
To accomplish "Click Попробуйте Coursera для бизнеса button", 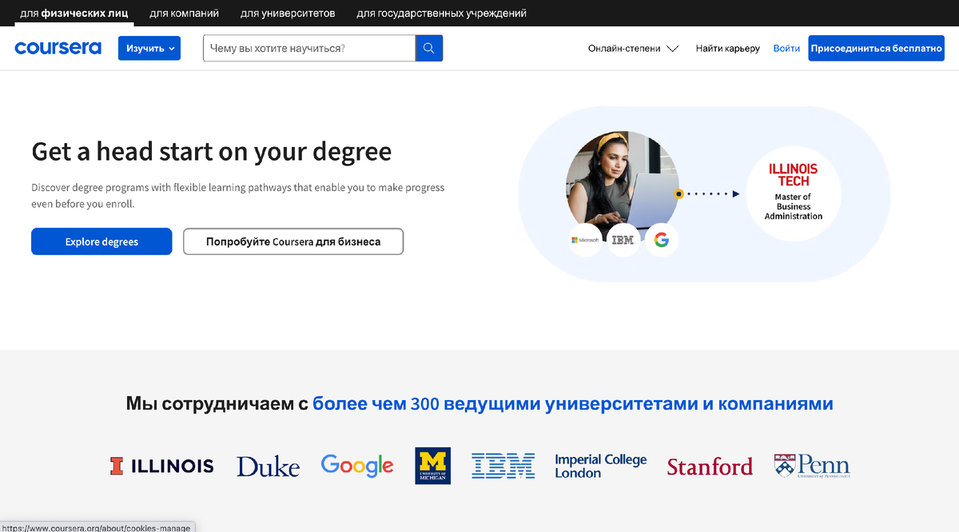I will point(293,241).
